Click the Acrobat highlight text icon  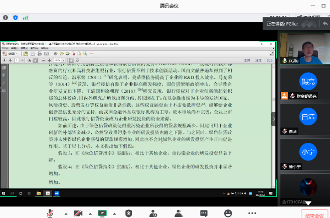[67, 54]
